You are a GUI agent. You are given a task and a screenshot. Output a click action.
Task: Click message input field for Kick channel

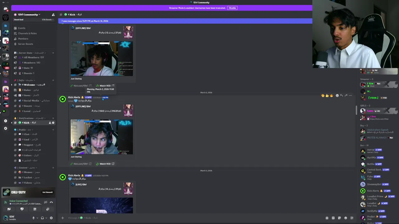coord(193,218)
